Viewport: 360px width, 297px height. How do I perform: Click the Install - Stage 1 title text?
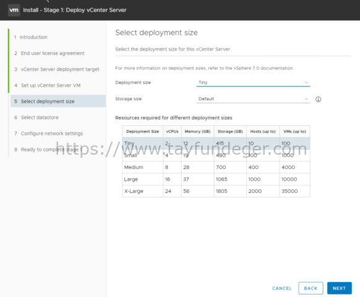point(75,10)
